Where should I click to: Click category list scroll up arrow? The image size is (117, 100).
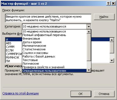tap(89, 32)
